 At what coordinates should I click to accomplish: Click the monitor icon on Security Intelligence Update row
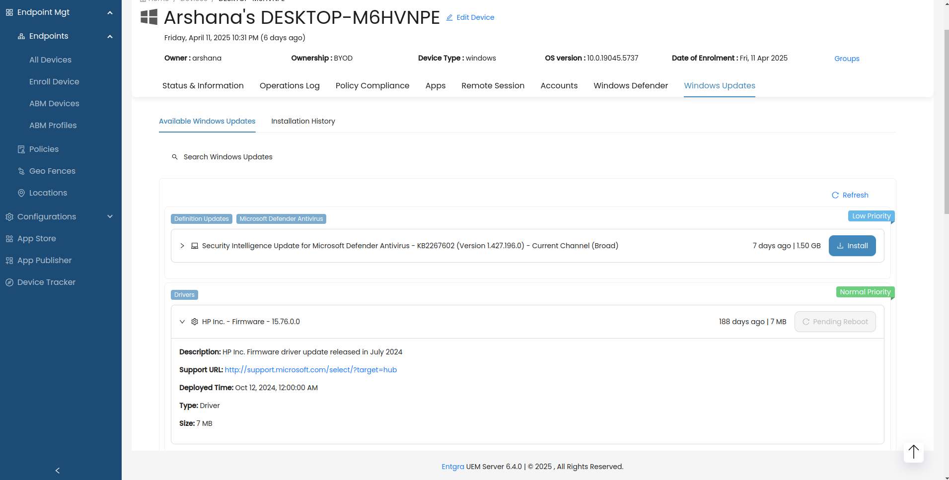(x=195, y=246)
